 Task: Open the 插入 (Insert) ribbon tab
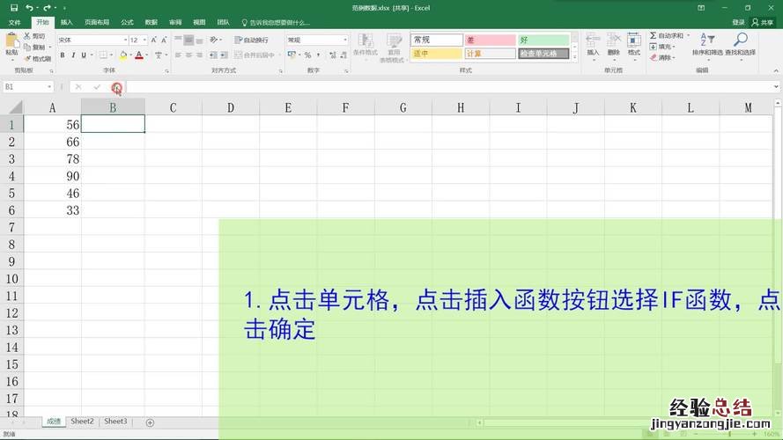click(67, 22)
